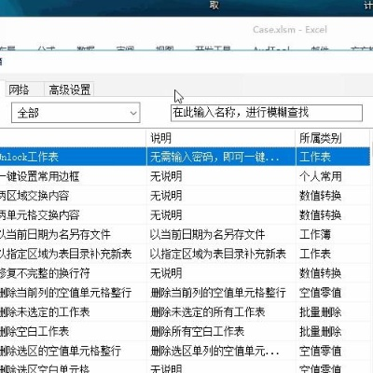The height and width of the screenshot is (373, 373).
Task: Select 以指定区域为表目录补充新表 in name column
Action: [65, 254]
